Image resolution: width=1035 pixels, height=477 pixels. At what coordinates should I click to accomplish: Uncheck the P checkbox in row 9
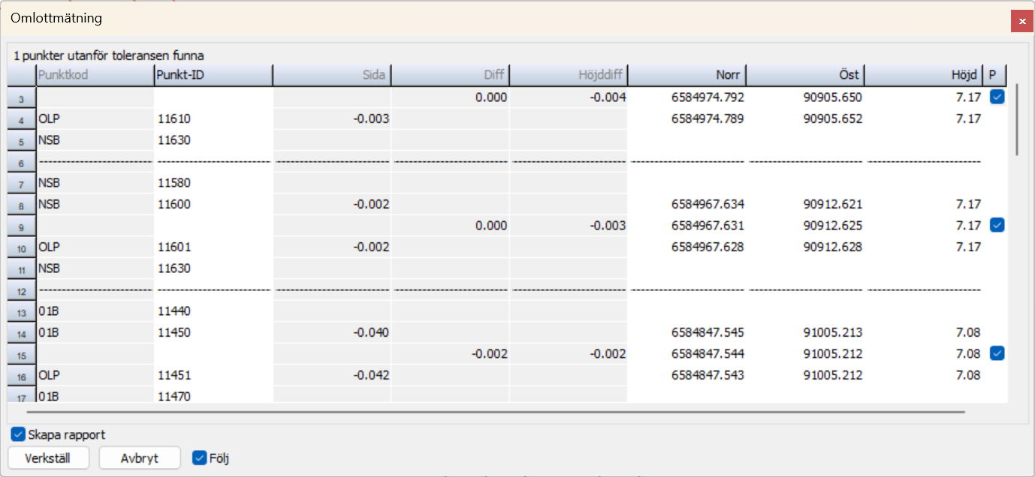coord(997,225)
